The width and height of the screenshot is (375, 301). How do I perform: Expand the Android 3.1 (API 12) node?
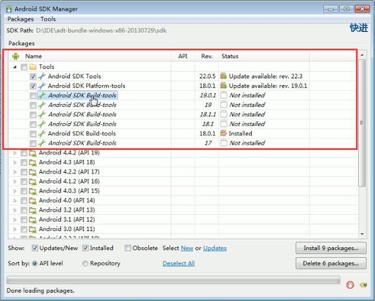(15, 220)
